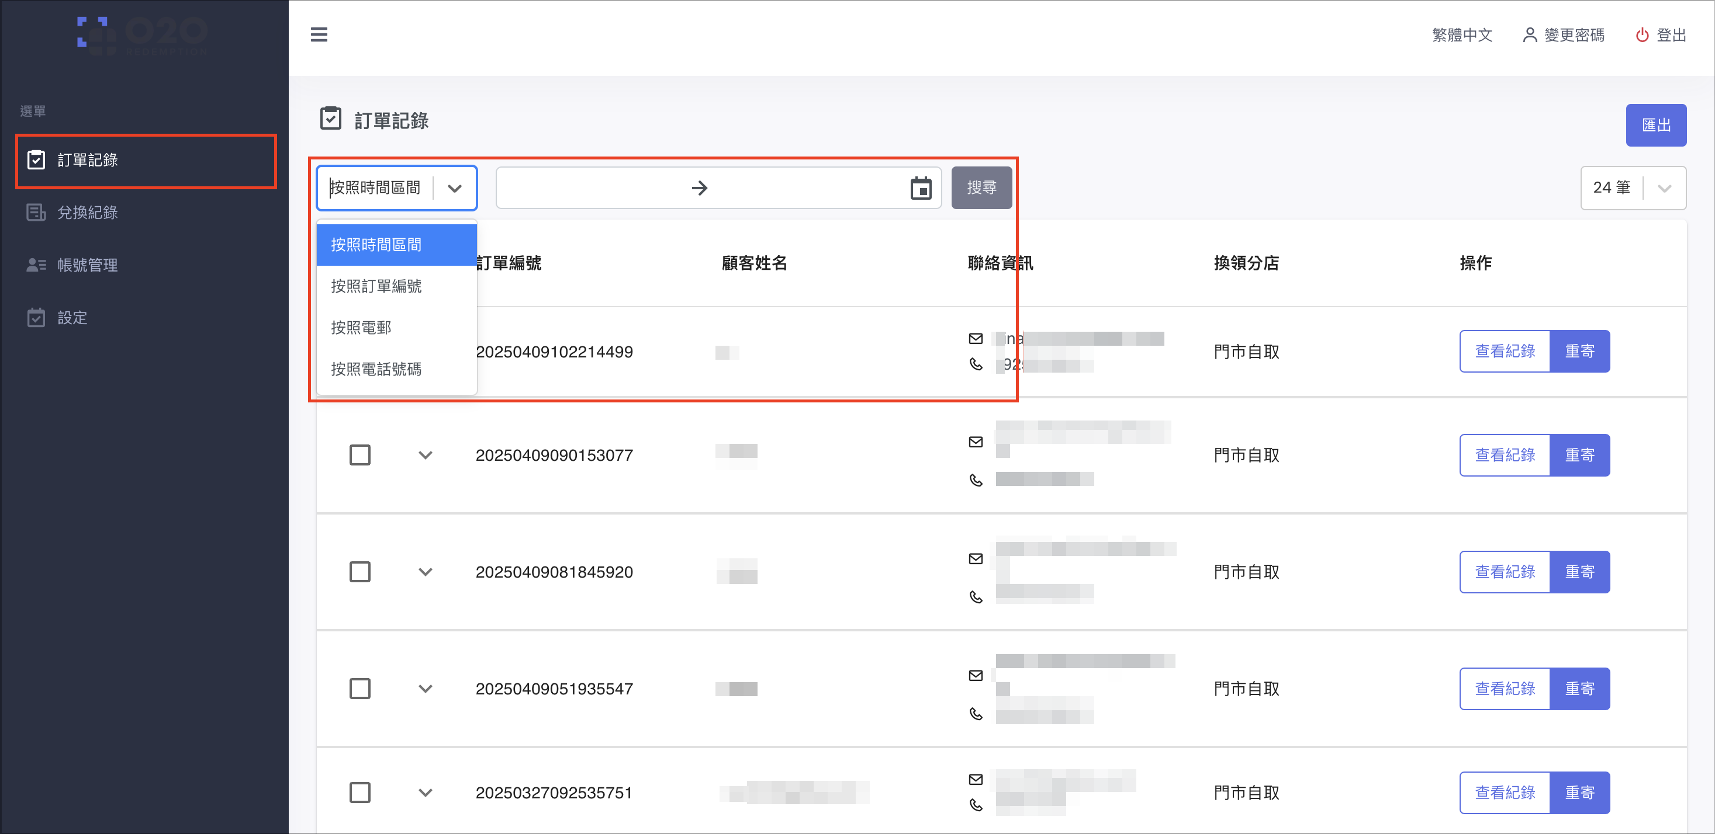Click 重寄 for order 20250327092535751
Viewport: 1715px width, 834px height.
1580,792
